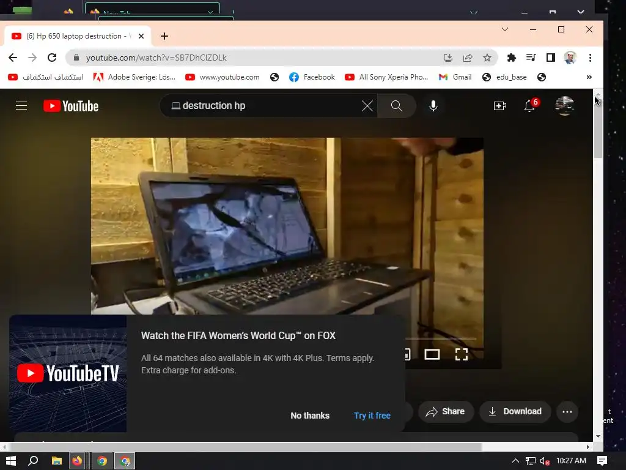Enter full screen video mode
Viewport: 626px width, 470px height.
click(462, 354)
